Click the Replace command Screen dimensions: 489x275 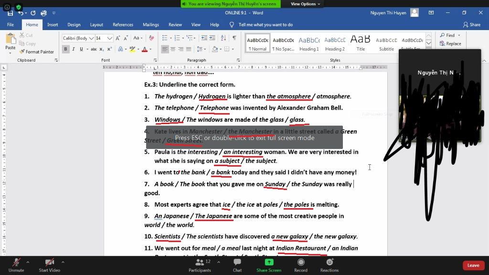(450, 43)
